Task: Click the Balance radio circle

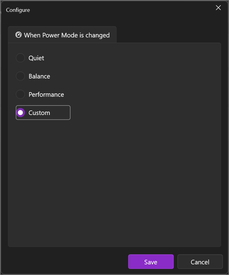Action: [20, 76]
